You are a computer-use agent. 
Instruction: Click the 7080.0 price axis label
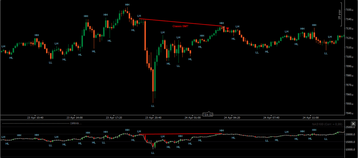point(350,76)
